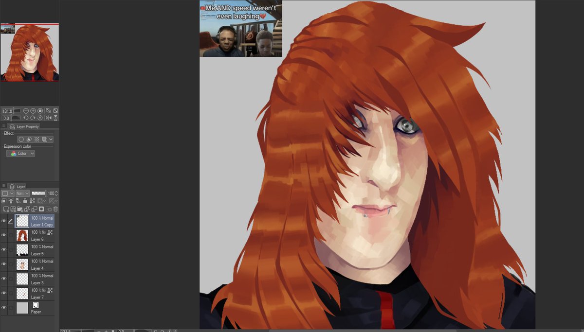Adjust the layer opacity slider
The image size is (584, 332).
tap(39, 193)
